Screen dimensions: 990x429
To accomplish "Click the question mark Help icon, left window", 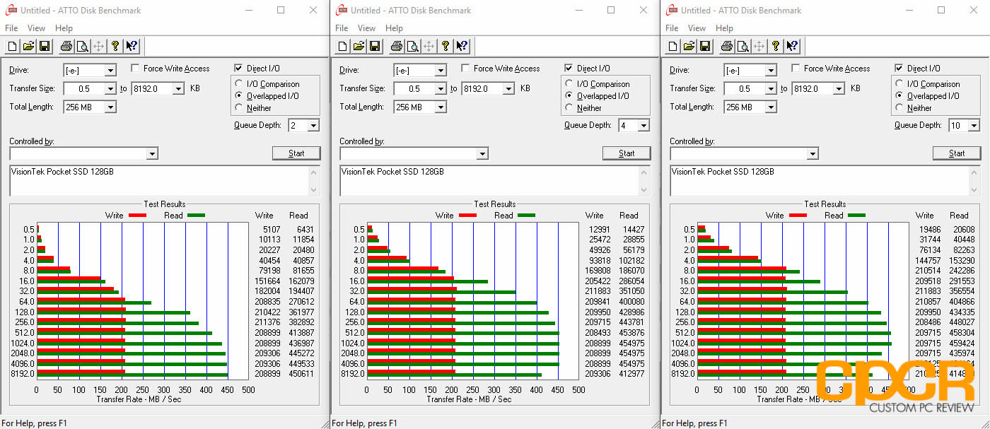I will [x=115, y=47].
